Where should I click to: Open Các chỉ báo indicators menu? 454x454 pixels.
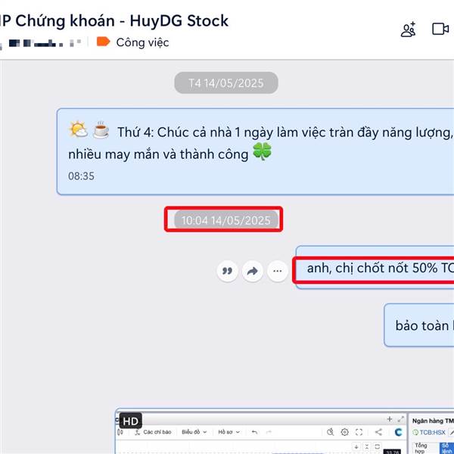153,432
